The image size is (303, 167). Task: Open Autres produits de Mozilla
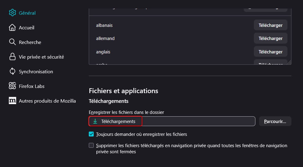pyautogui.click(x=47, y=101)
